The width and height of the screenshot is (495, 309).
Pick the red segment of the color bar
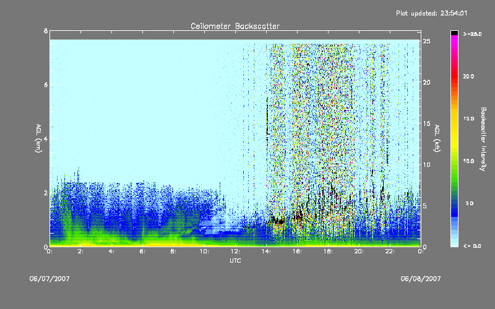coord(454,76)
